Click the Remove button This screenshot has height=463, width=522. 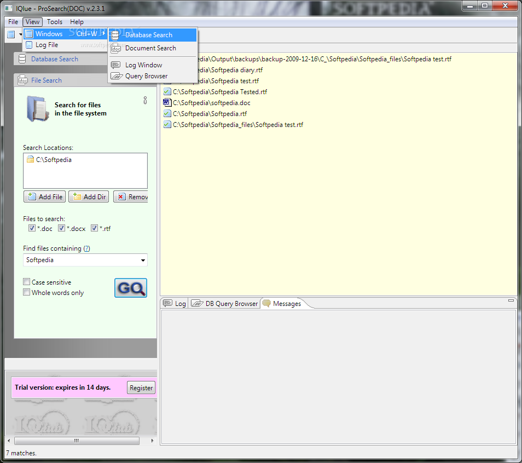point(130,197)
